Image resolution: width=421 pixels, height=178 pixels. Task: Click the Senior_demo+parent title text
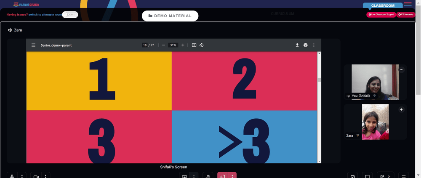[x=56, y=45]
